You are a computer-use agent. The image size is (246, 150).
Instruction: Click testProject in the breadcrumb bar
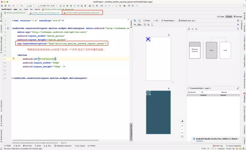pos(7,9)
